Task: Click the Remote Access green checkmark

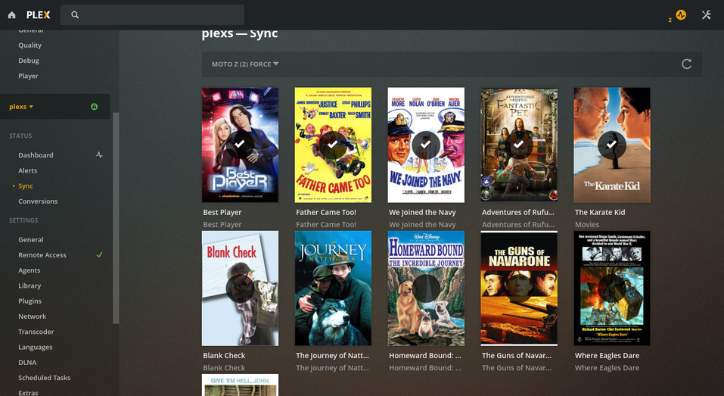Action: pyautogui.click(x=99, y=254)
